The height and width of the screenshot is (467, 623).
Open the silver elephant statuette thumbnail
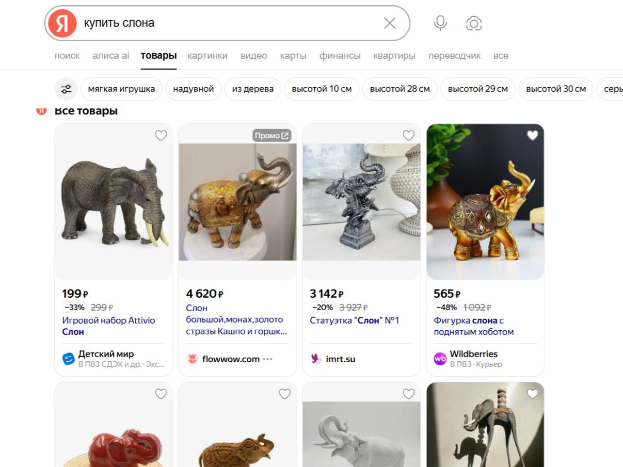pos(361,202)
